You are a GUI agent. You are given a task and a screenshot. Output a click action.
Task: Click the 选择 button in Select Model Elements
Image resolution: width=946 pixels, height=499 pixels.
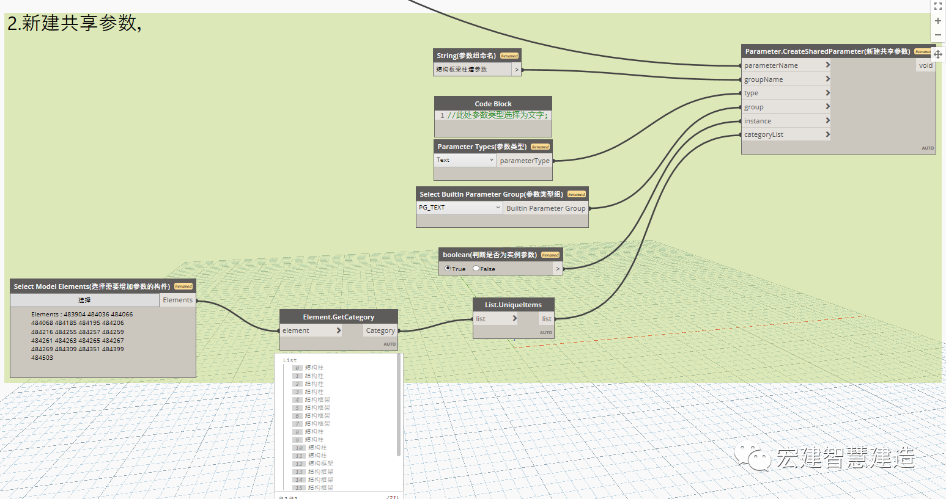[84, 300]
